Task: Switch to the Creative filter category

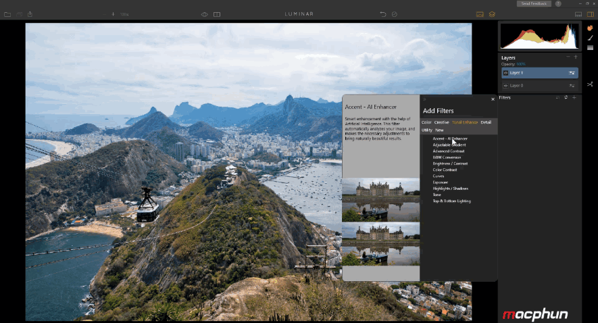Action: tap(441, 122)
